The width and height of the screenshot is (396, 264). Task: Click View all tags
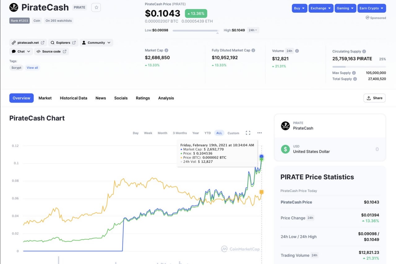(32, 68)
